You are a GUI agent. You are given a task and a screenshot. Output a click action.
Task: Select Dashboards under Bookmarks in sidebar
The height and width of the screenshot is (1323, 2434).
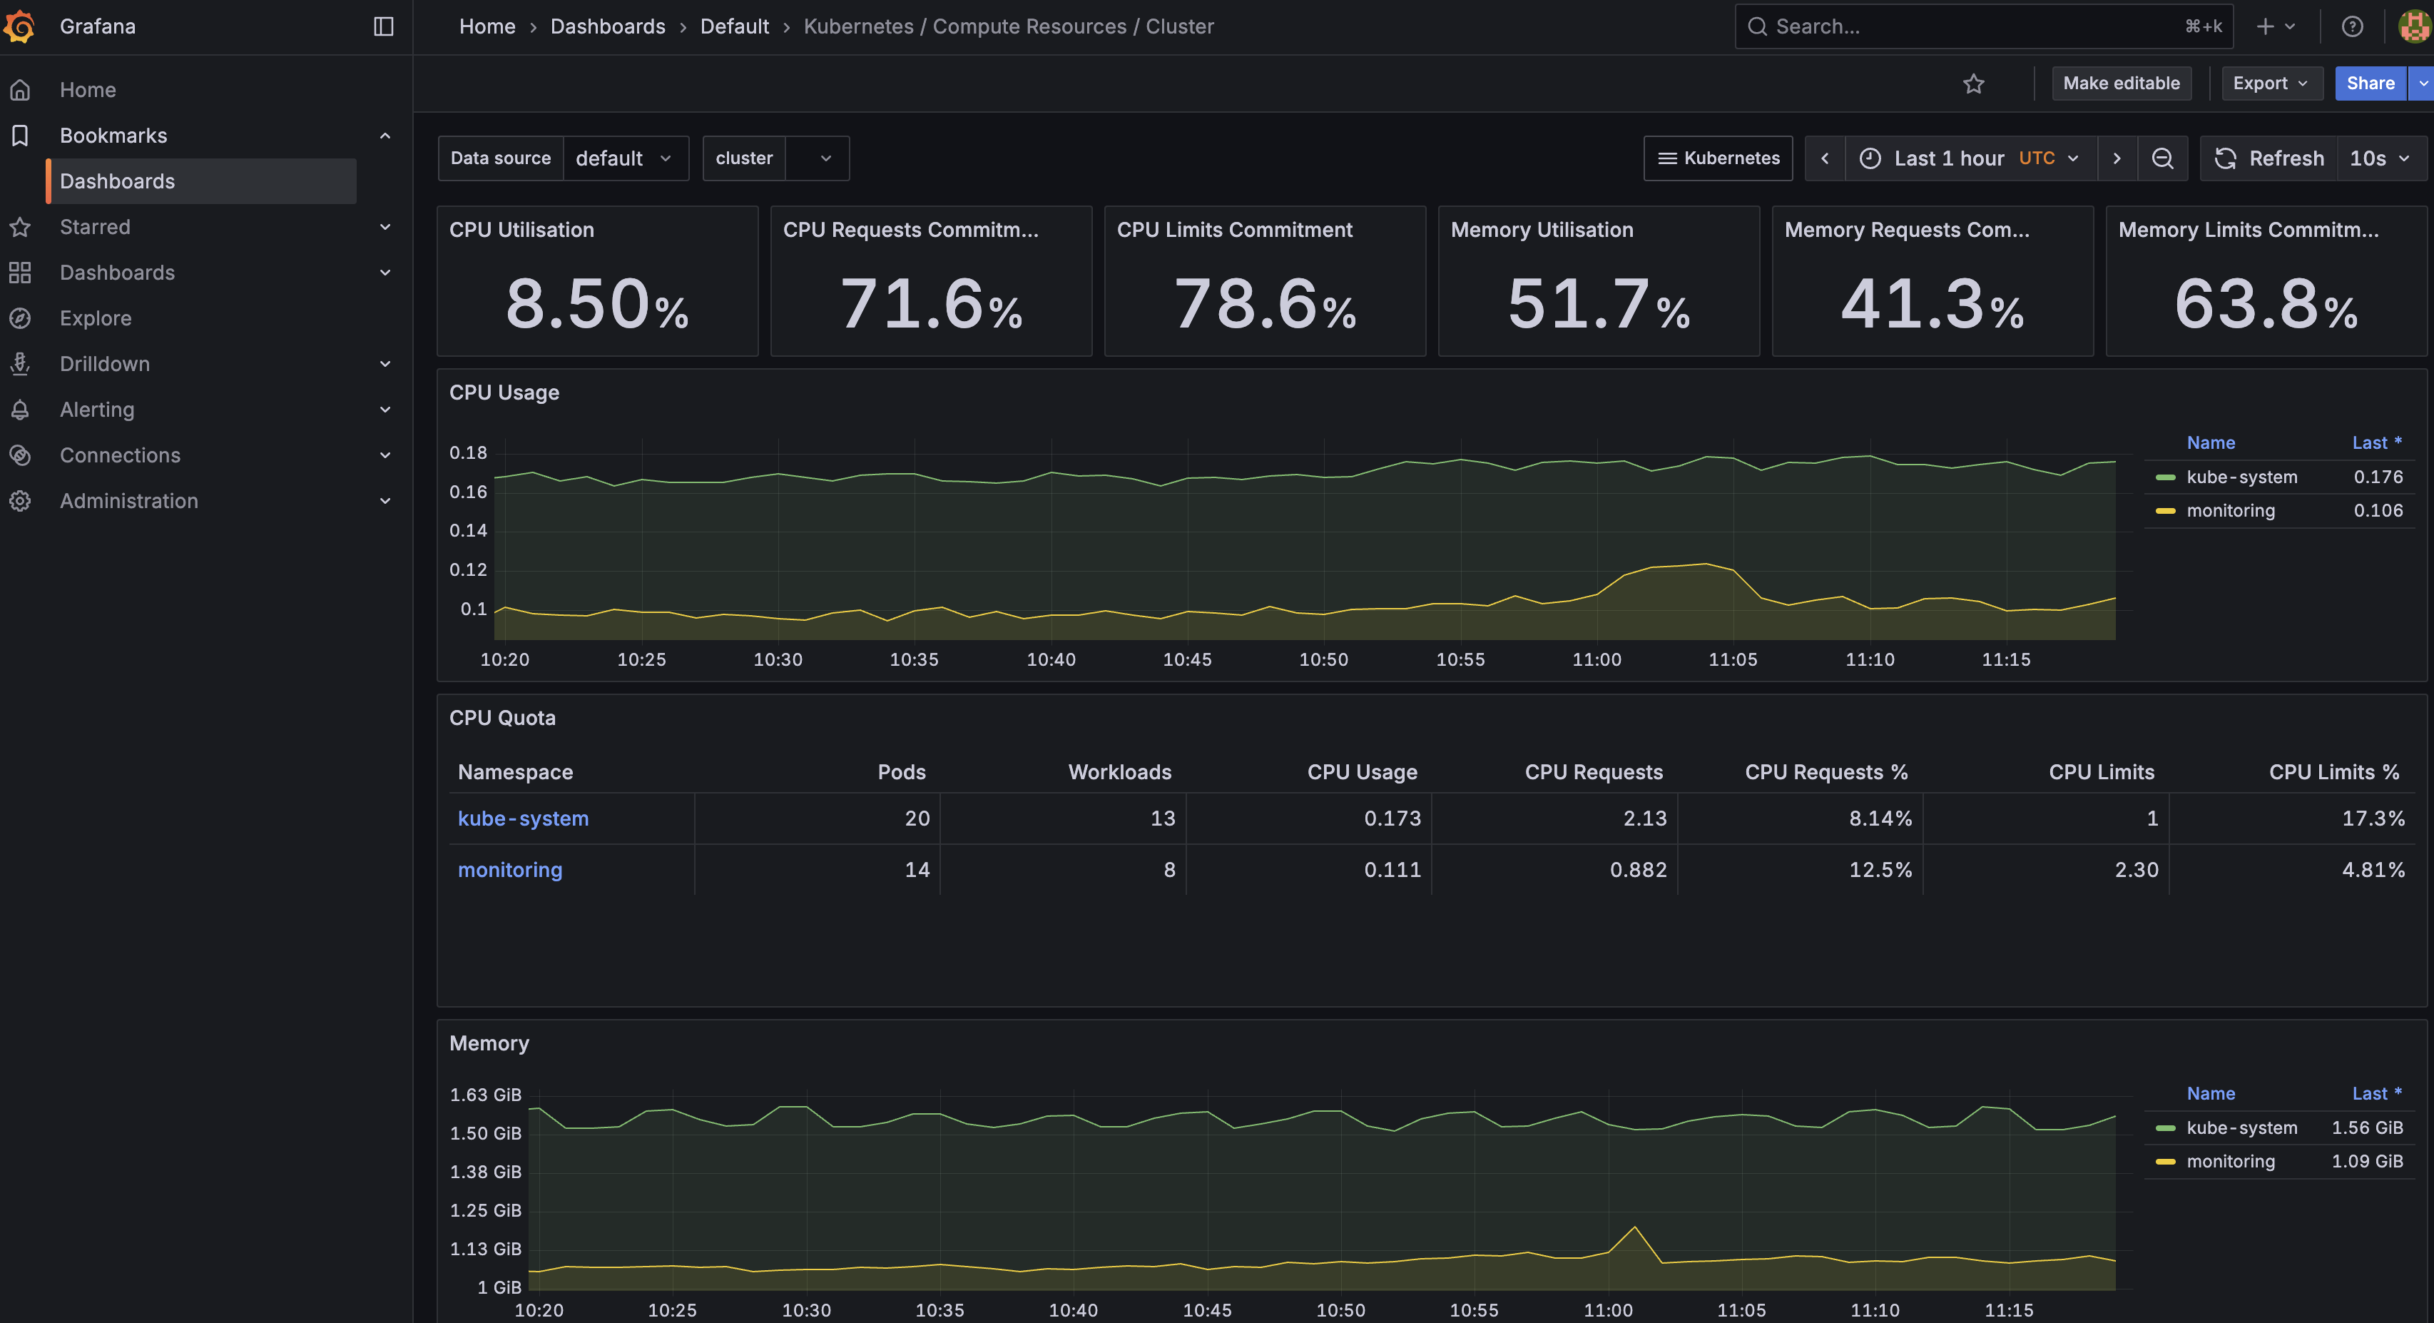(117, 181)
